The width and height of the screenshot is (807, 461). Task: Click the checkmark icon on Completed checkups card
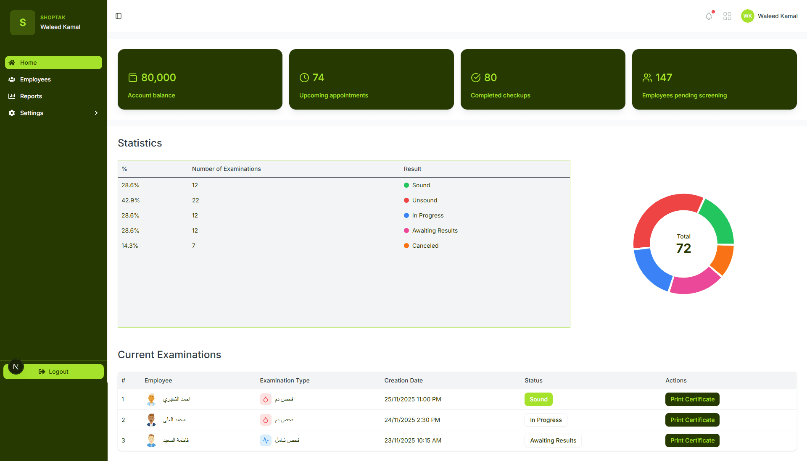tap(476, 77)
